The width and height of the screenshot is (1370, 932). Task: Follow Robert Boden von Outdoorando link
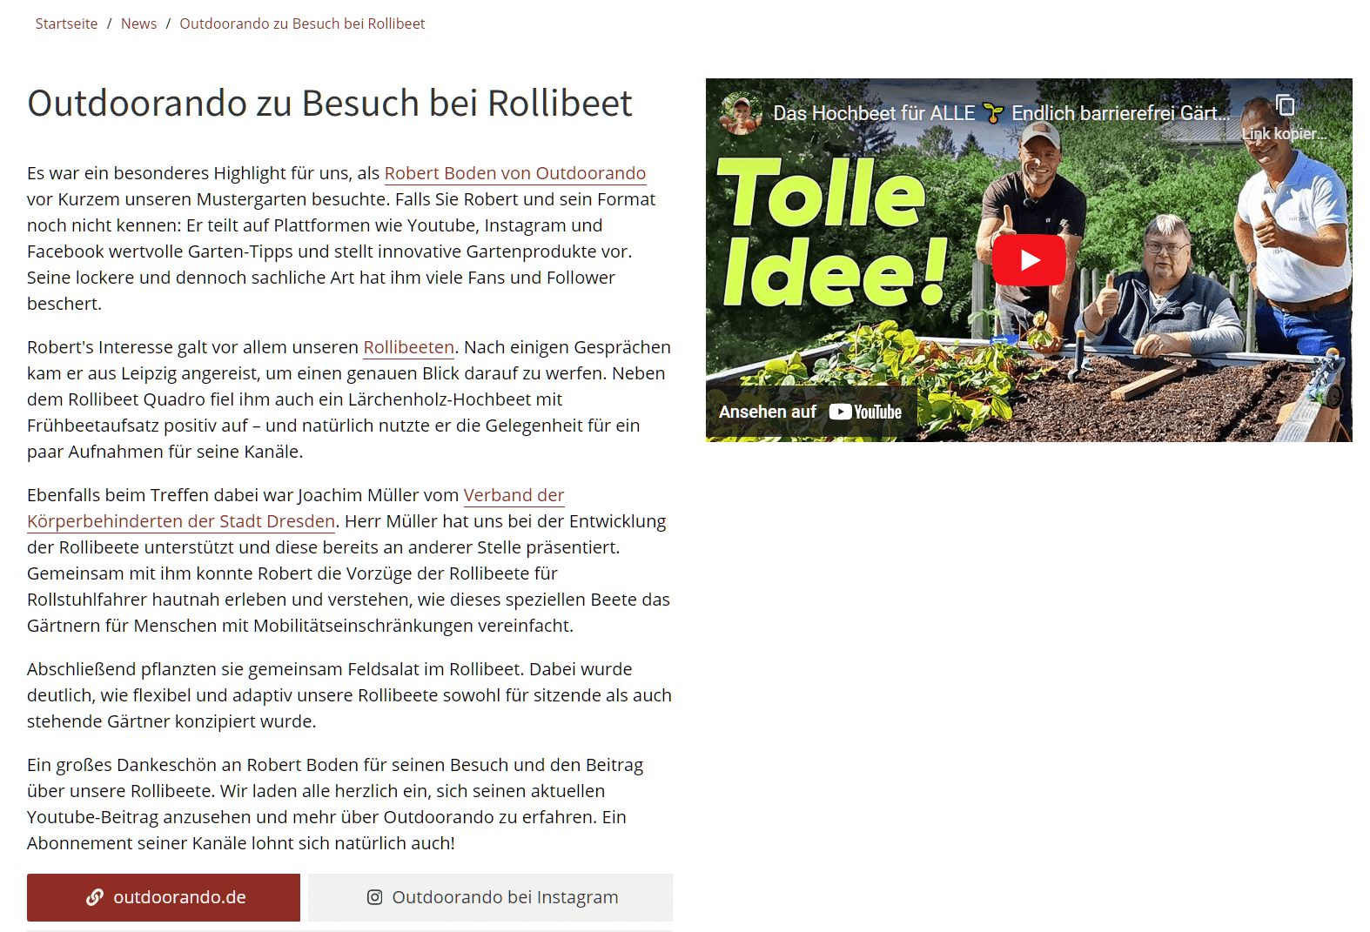point(515,173)
